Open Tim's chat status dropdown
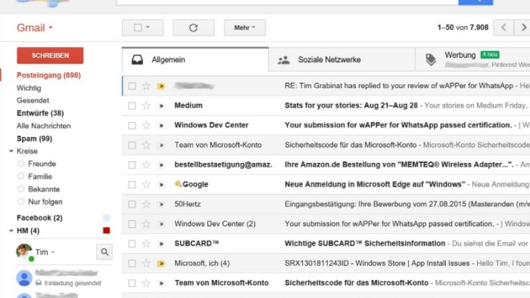Image resolution: width=530 pixels, height=298 pixels. [x=53, y=252]
